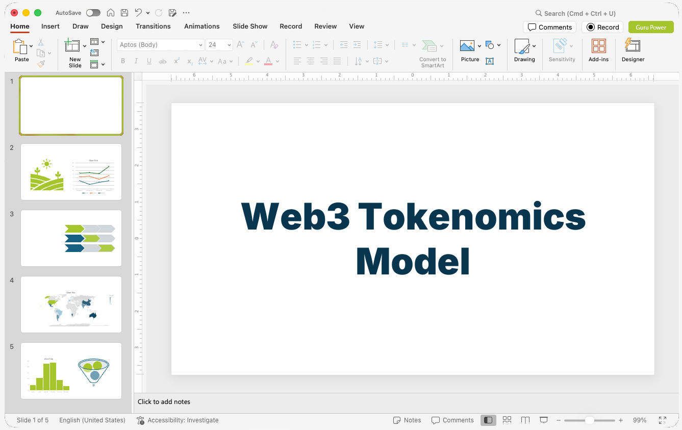Toggle Bold formatting

coord(123,61)
